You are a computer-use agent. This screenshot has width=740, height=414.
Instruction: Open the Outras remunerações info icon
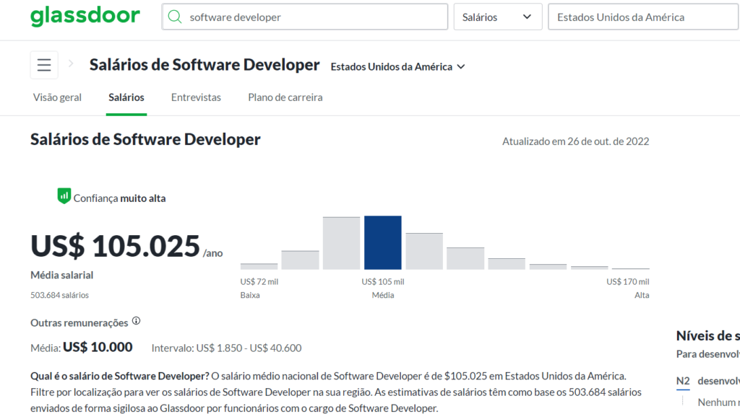pyautogui.click(x=137, y=321)
